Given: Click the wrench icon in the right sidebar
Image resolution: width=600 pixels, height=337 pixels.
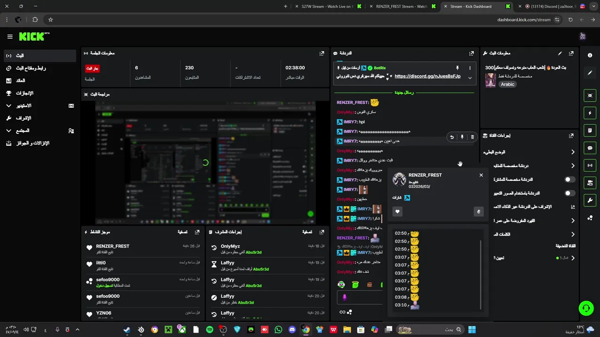Looking at the screenshot, I should coord(590,200).
